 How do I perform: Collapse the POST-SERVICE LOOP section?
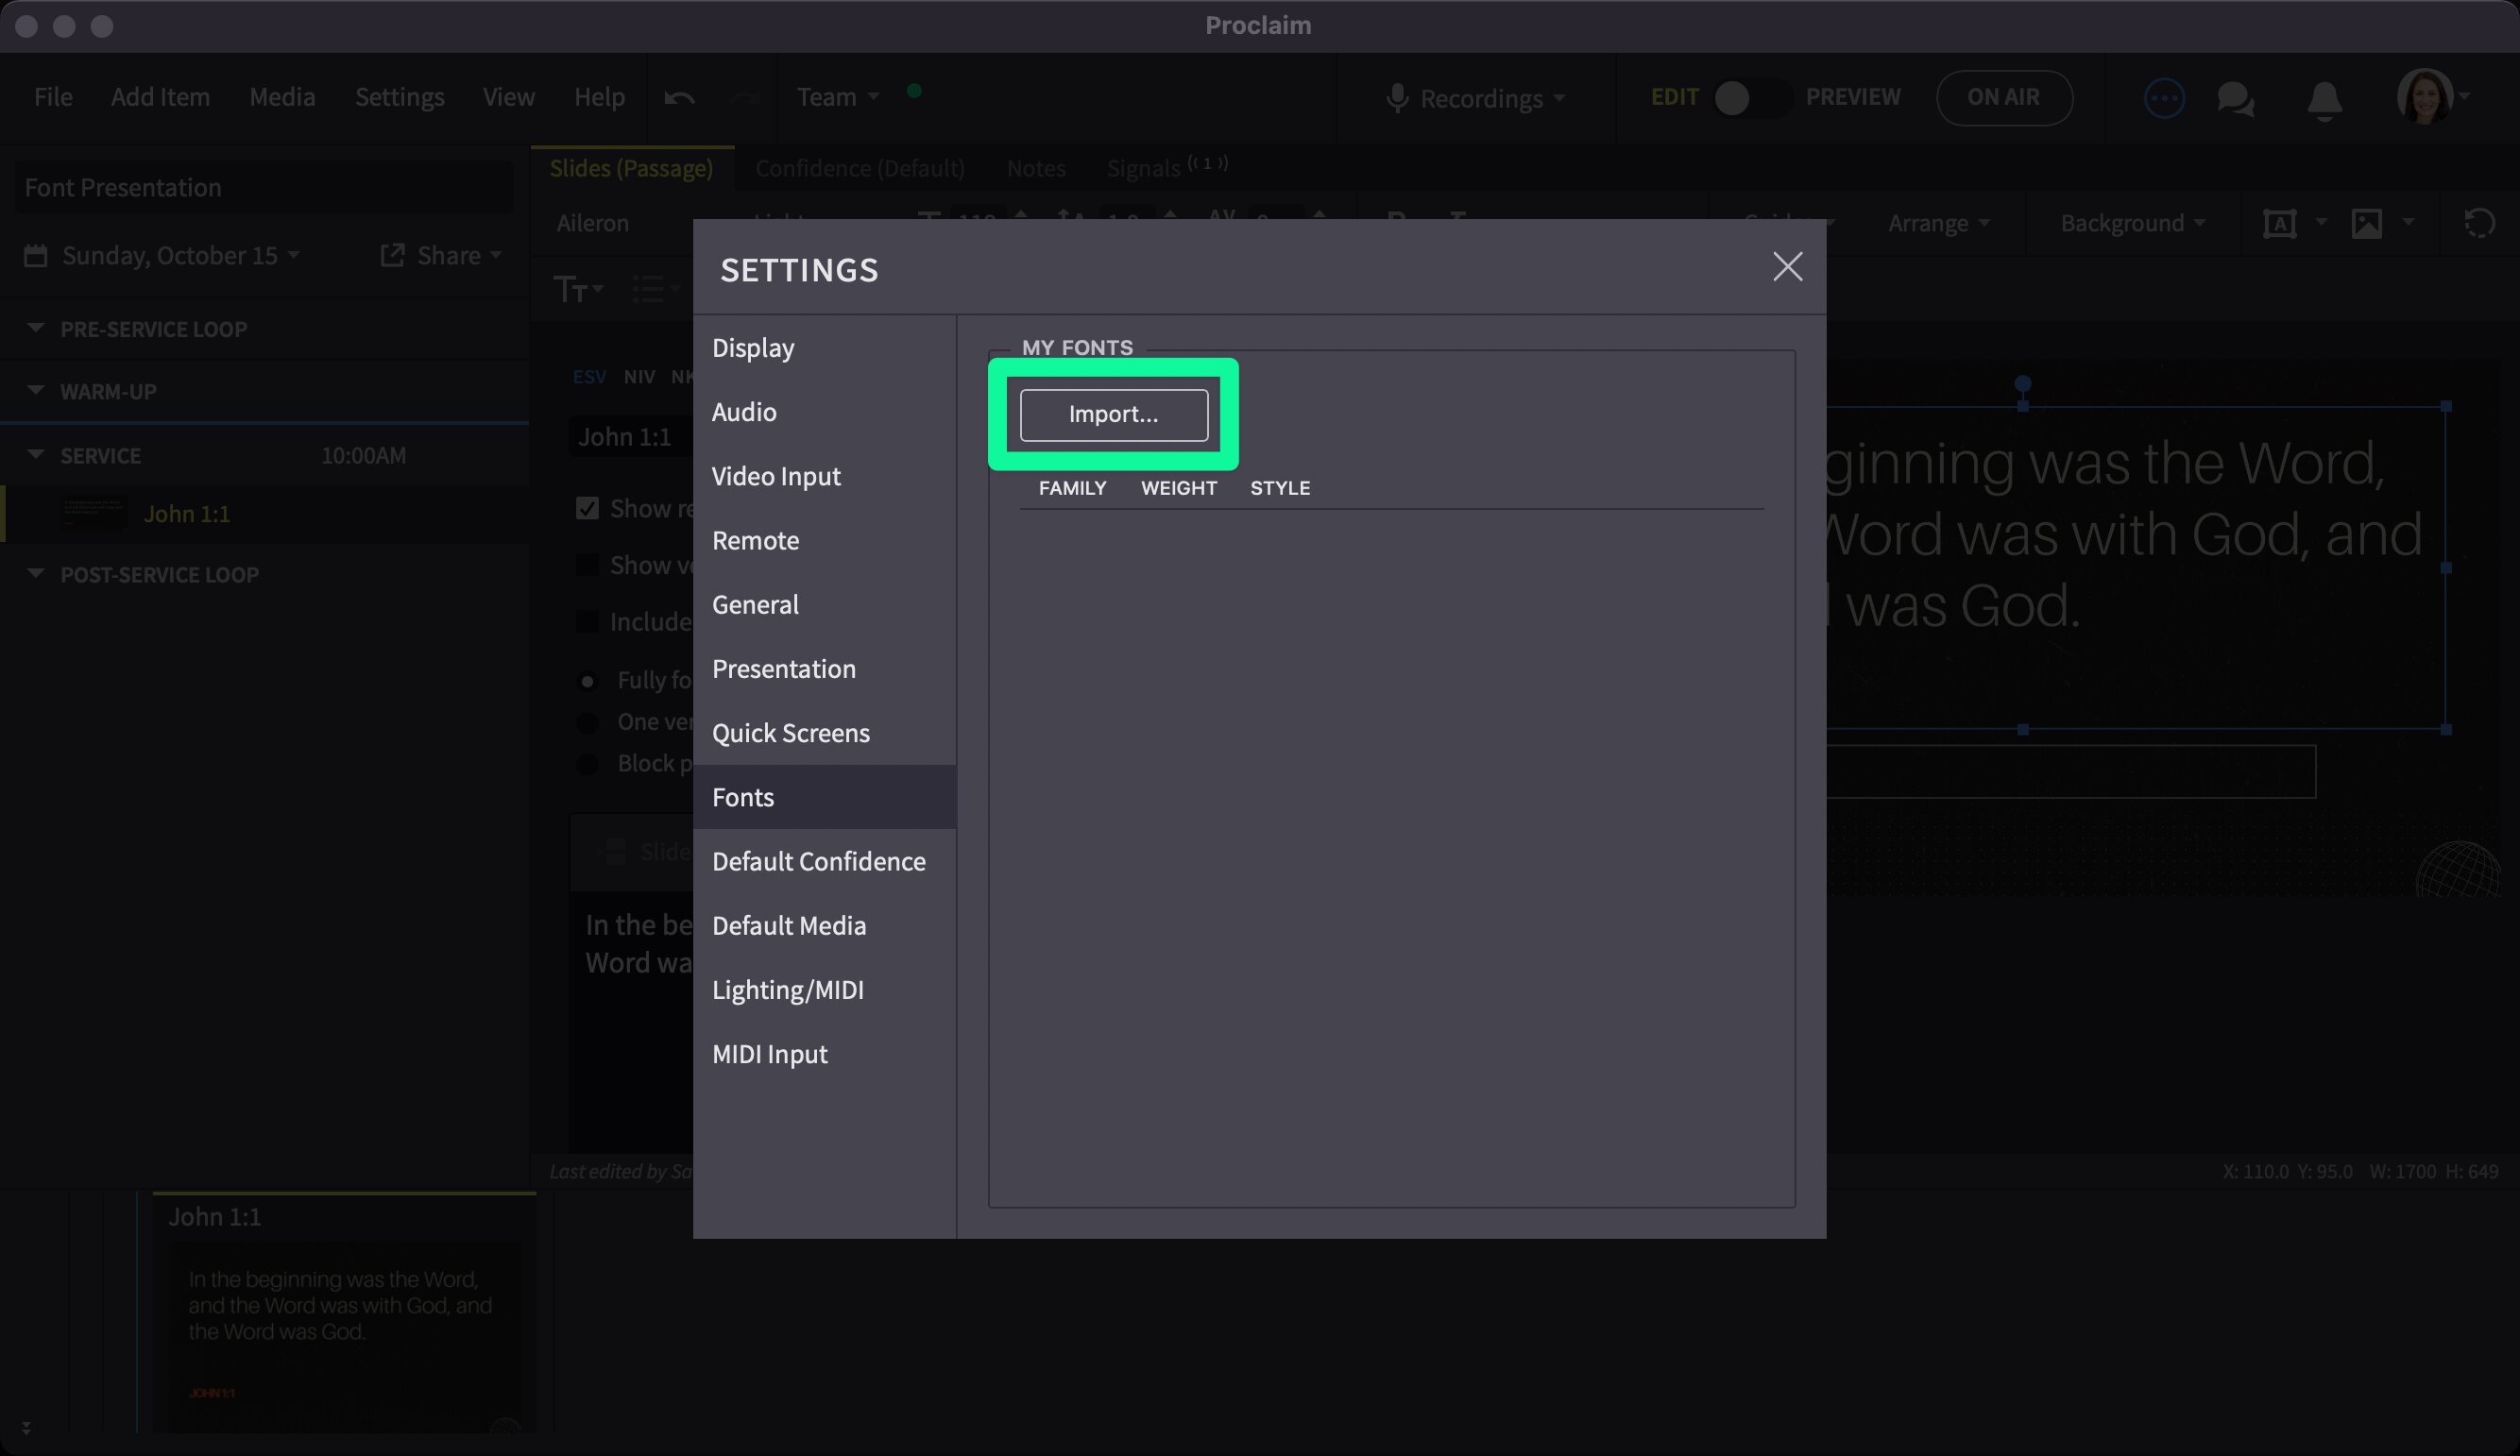point(35,573)
